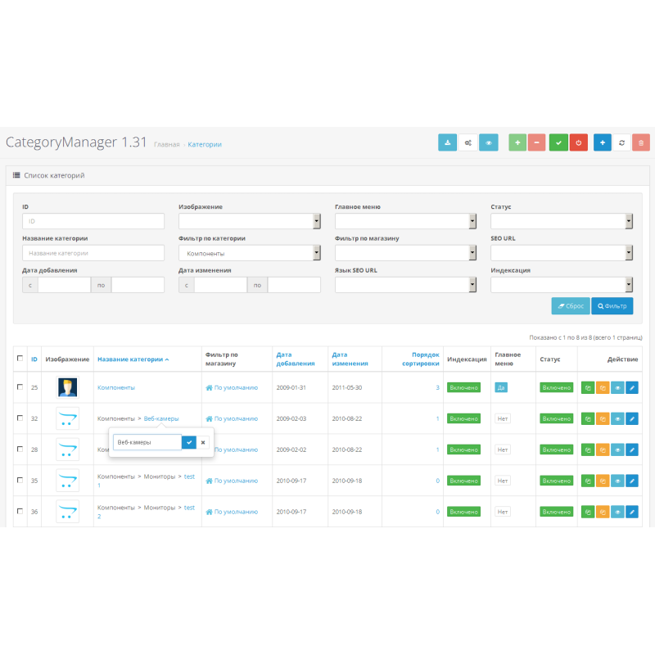Click the red power button in toolbar
This screenshot has width=655, height=655.
579,142
